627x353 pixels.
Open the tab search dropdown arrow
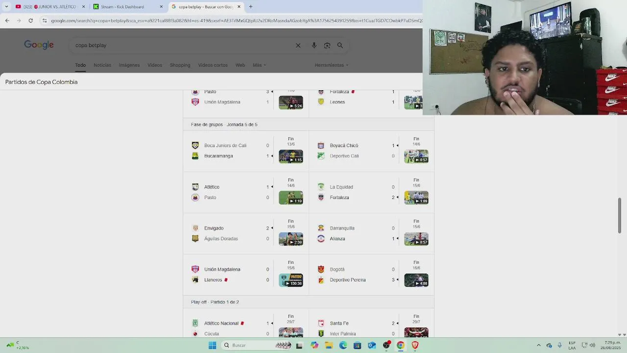(6, 7)
